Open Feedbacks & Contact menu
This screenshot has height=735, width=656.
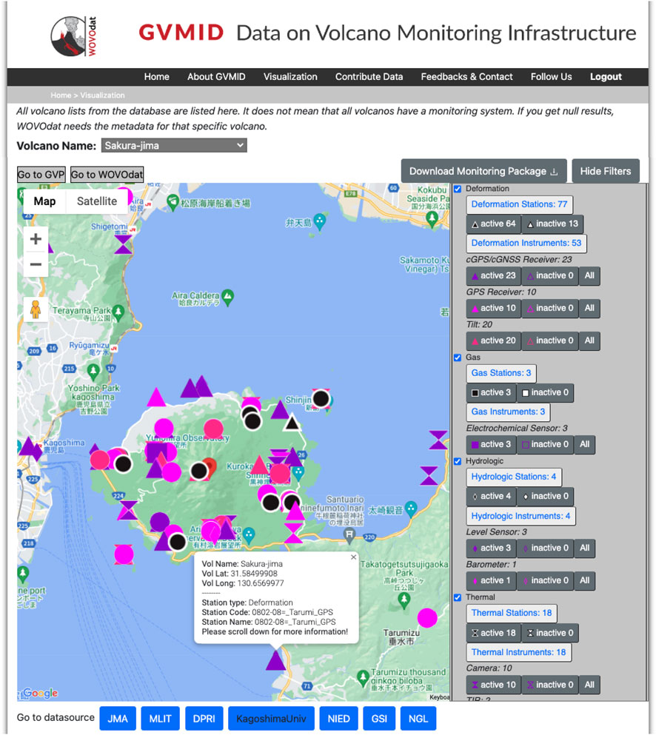coord(466,77)
